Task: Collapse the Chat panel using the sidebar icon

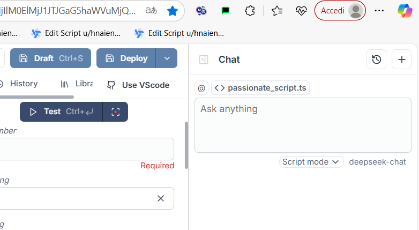Action: [204, 60]
